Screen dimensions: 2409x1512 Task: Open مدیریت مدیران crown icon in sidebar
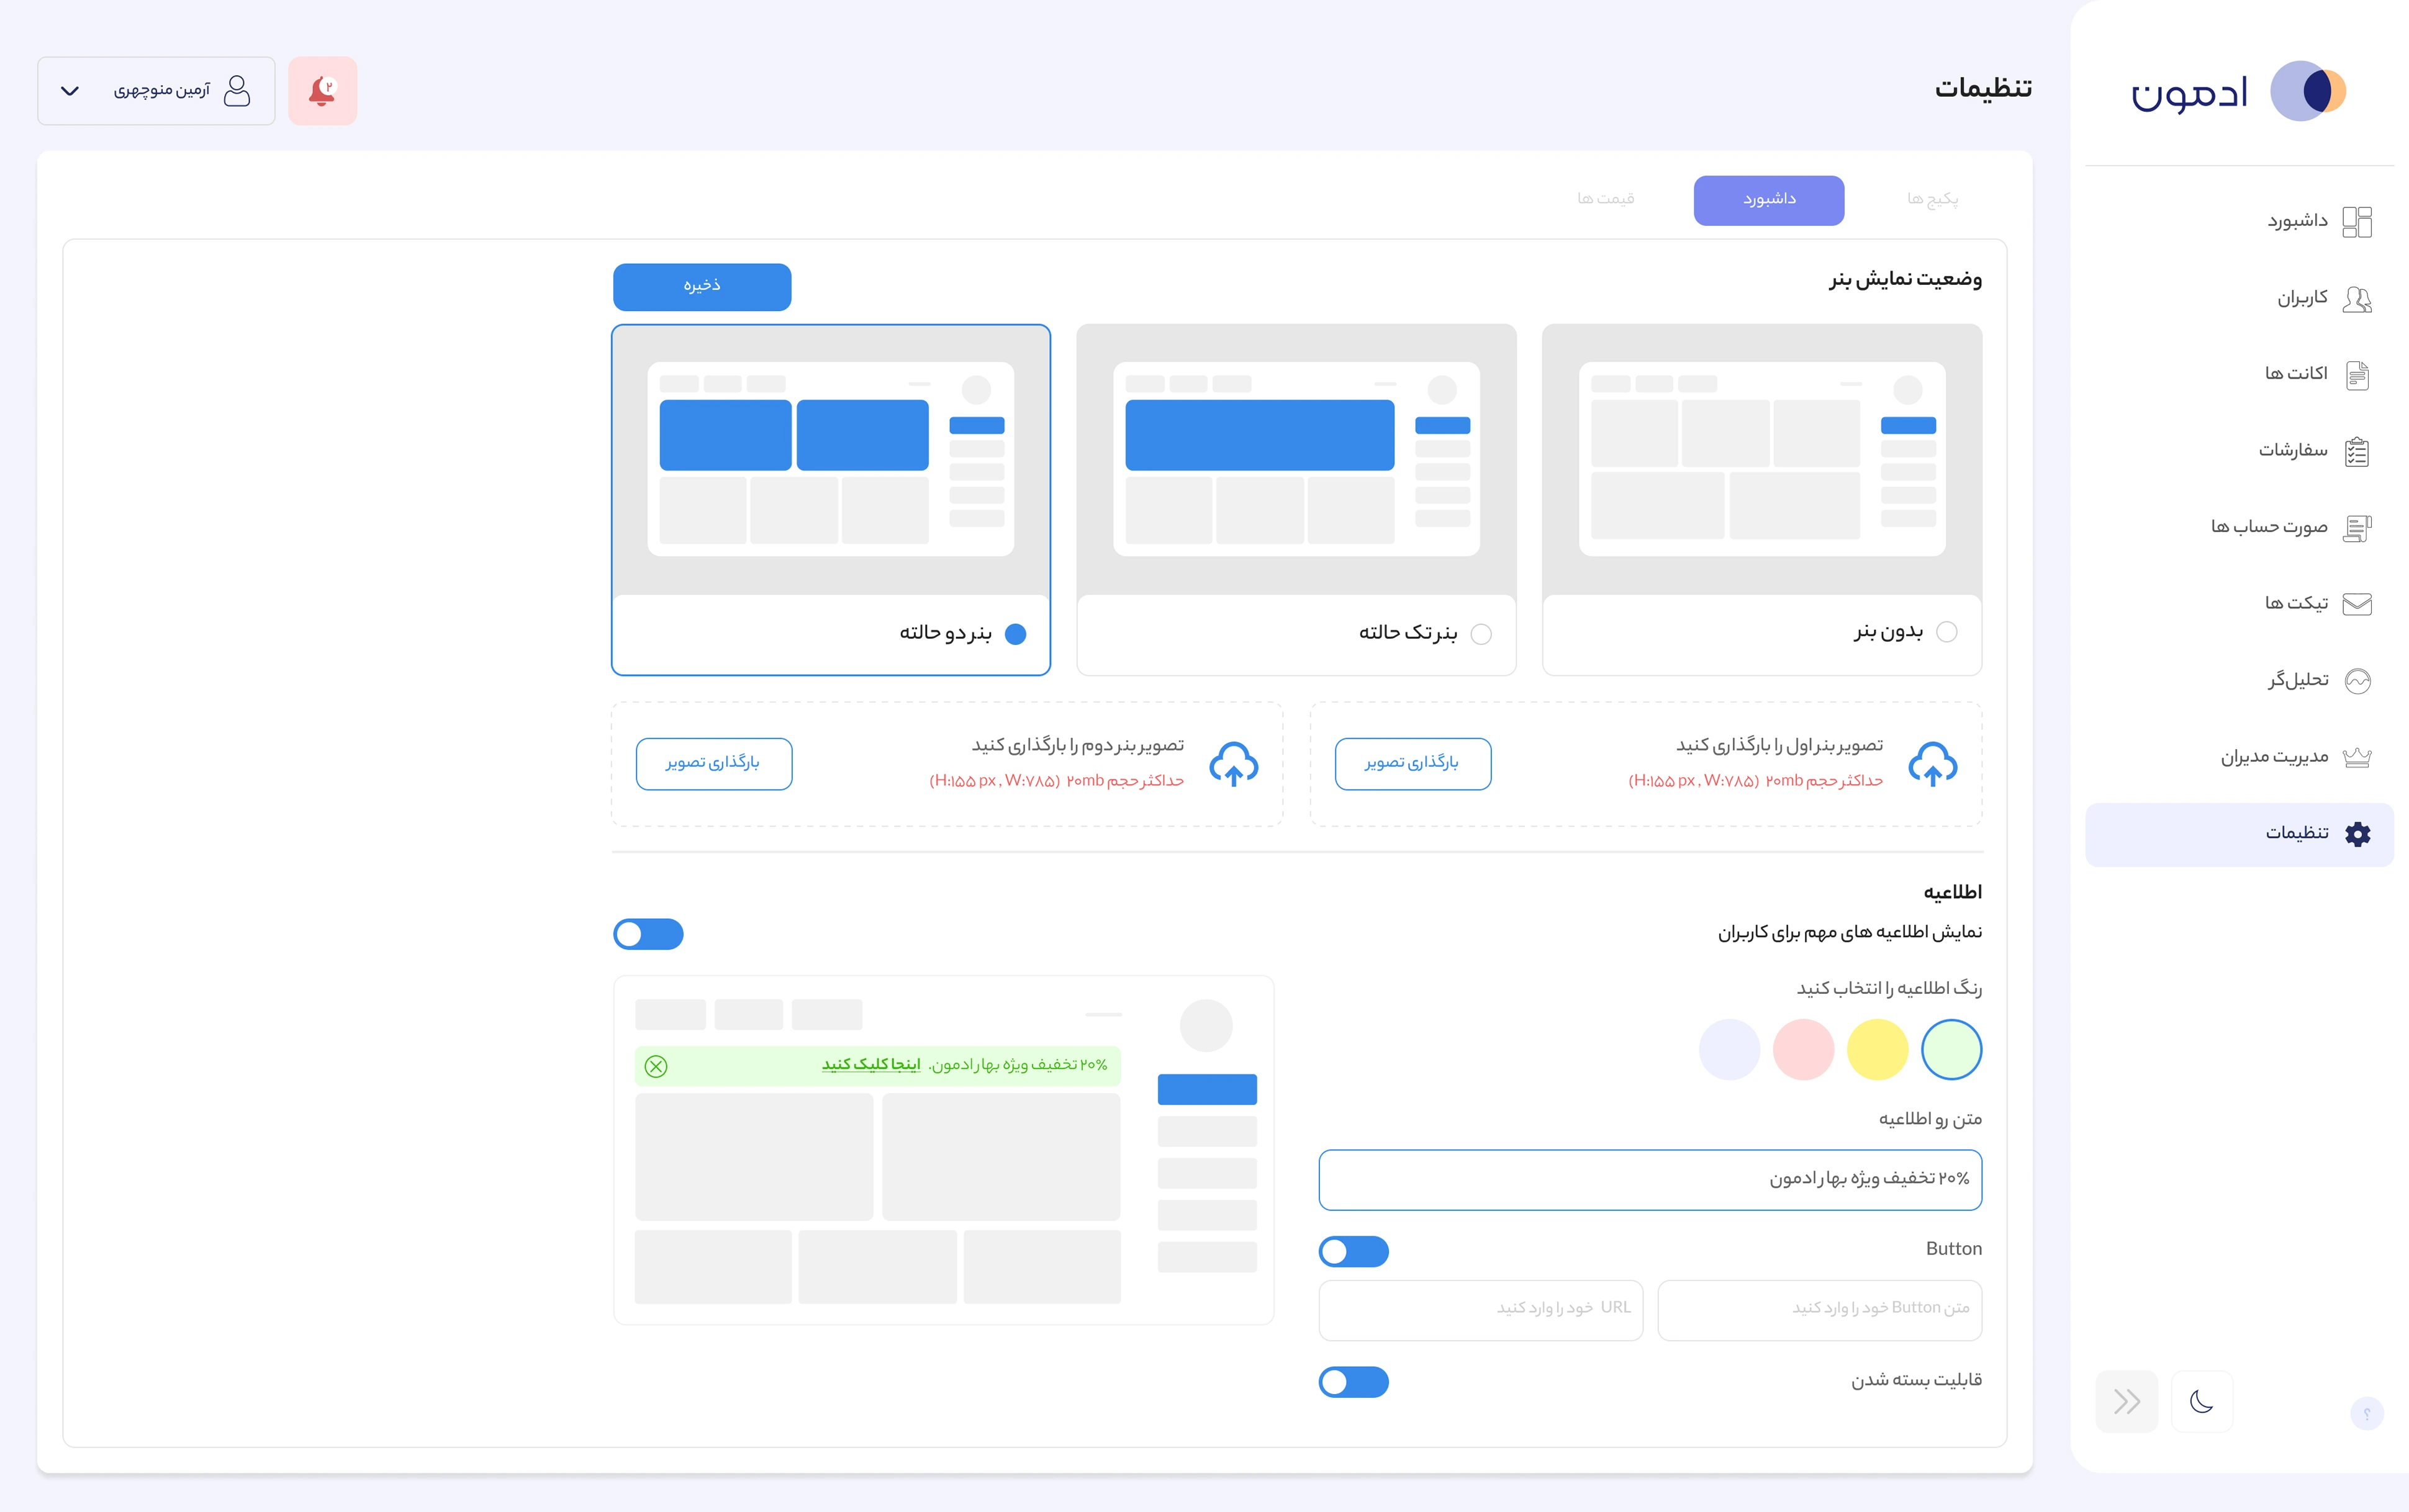pyautogui.click(x=2357, y=757)
